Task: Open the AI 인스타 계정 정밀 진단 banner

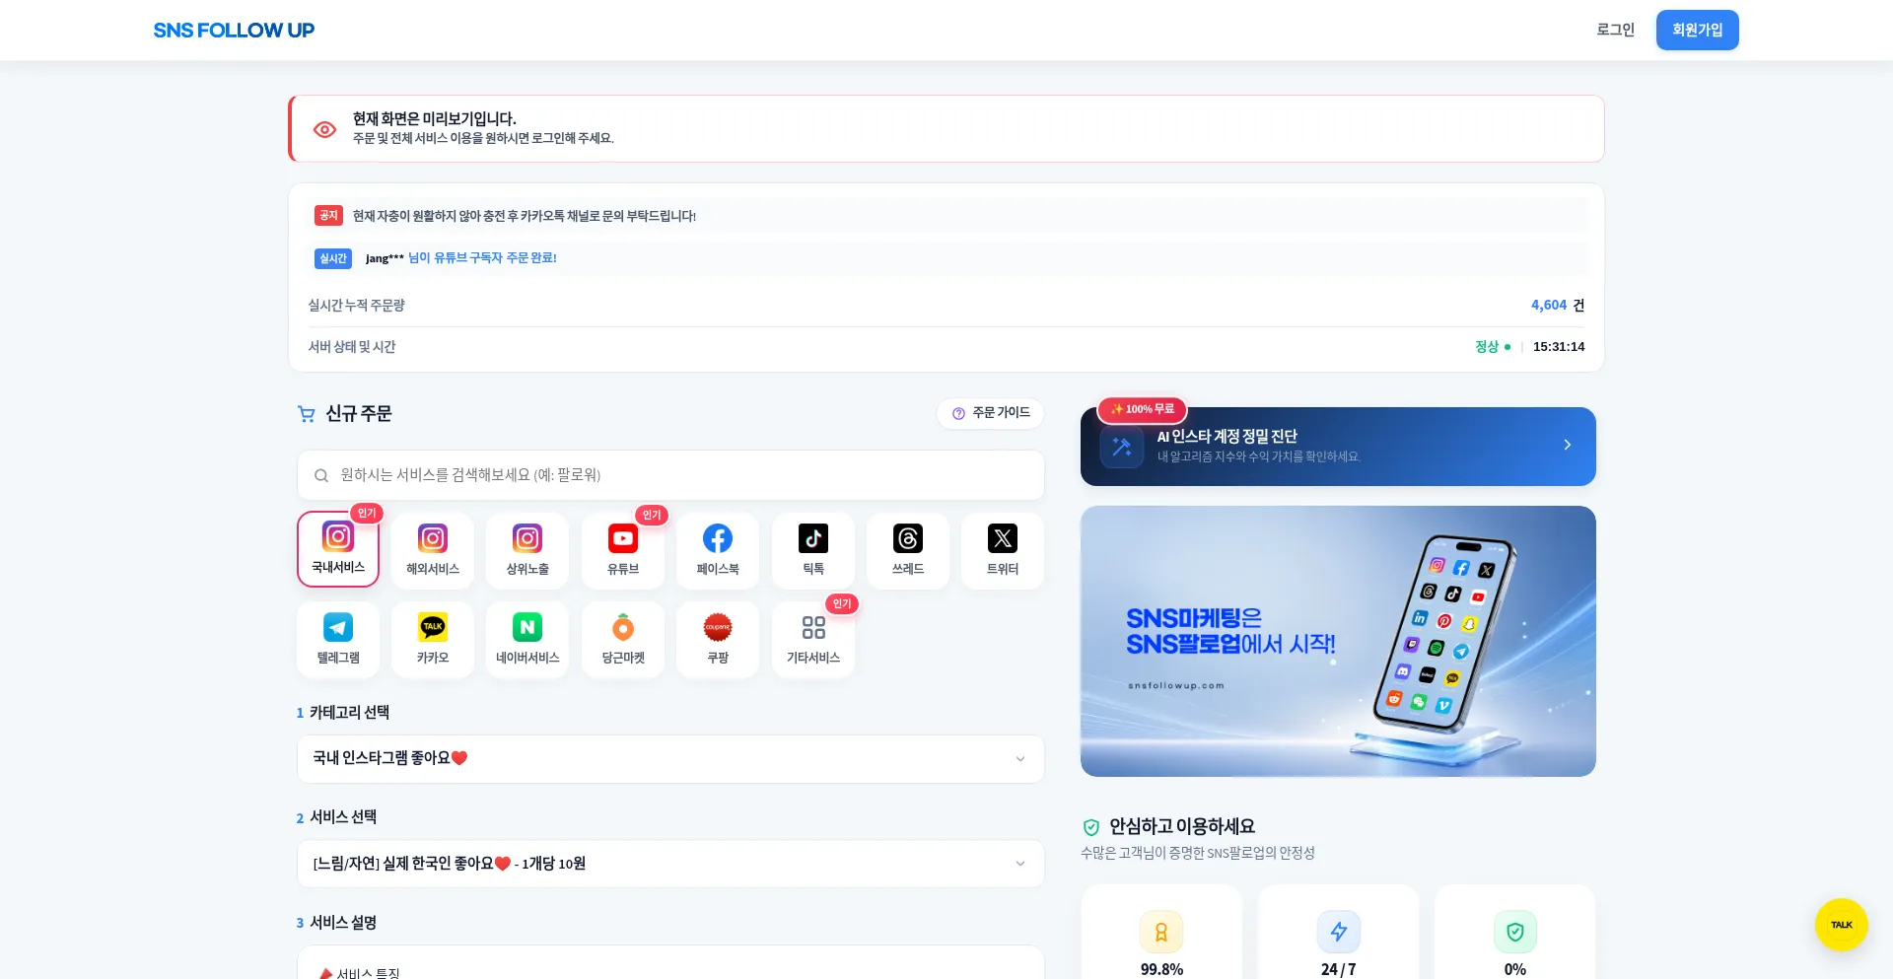Action: (1338, 447)
